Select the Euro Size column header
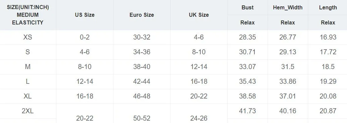 point(142,15)
